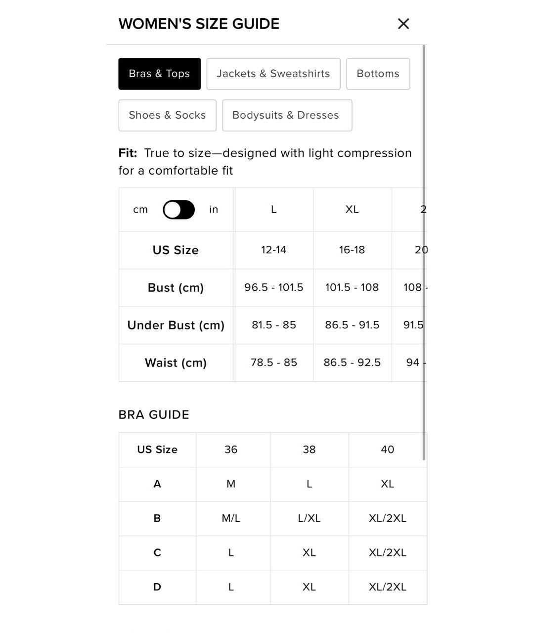Viewport: 534px width, 633px height.
Task: Click the Waist 86.5 - 92.5 cell
Action: pos(352,363)
